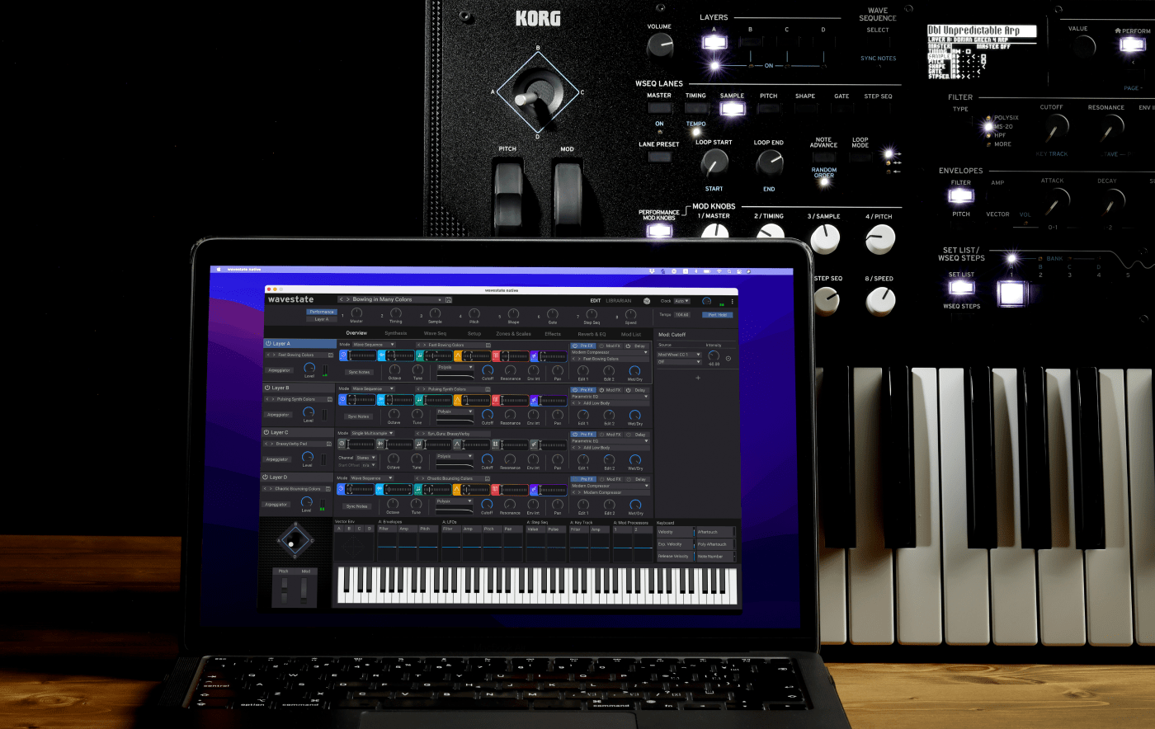Viewport: 1155px width, 729px height.
Task: Click Aftertouch in the Keyboard mod sources
Action: [x=715, y=532]
